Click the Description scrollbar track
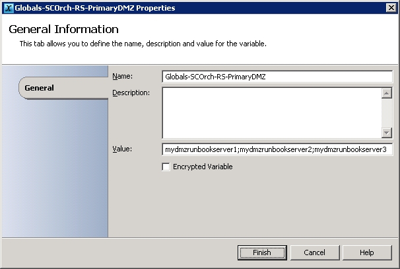Screen dimensions: 400x269 (387, 113)
